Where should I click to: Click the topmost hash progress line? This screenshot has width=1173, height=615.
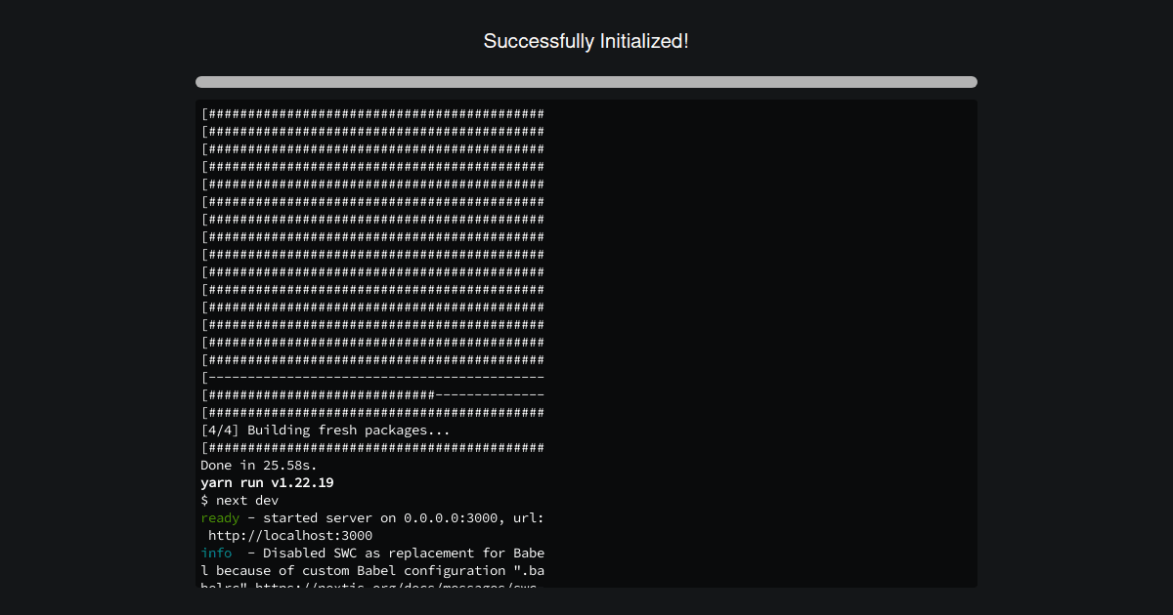(371, 113)
